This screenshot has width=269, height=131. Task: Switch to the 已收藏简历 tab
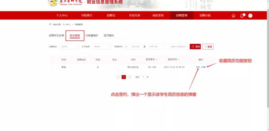[92, 36]
